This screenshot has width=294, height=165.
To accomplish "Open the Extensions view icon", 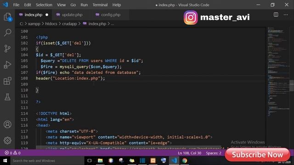I will [x=7, y=81].
